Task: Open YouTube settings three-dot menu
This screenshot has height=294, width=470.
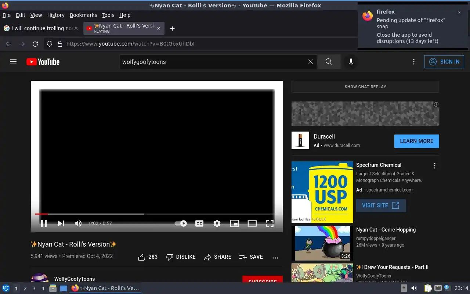Action: (x=414, y=62)
